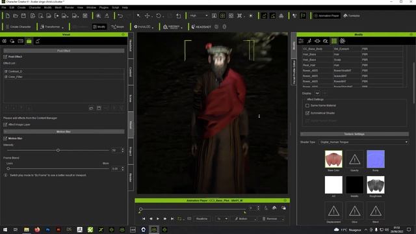Click the New Project icon in the toolbar
Image resolution: width=416 pixels, height=234 pixels.
click(8, 16)
